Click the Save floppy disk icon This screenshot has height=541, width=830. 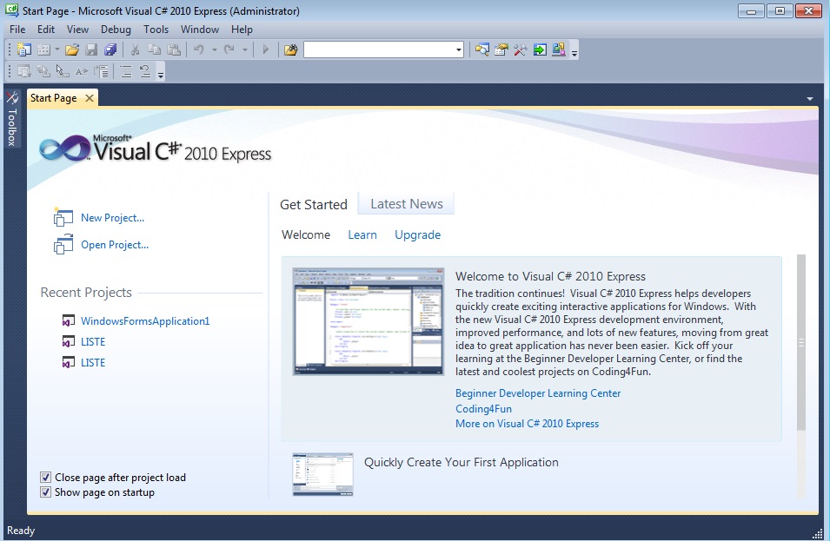click(x=91, y=49)
